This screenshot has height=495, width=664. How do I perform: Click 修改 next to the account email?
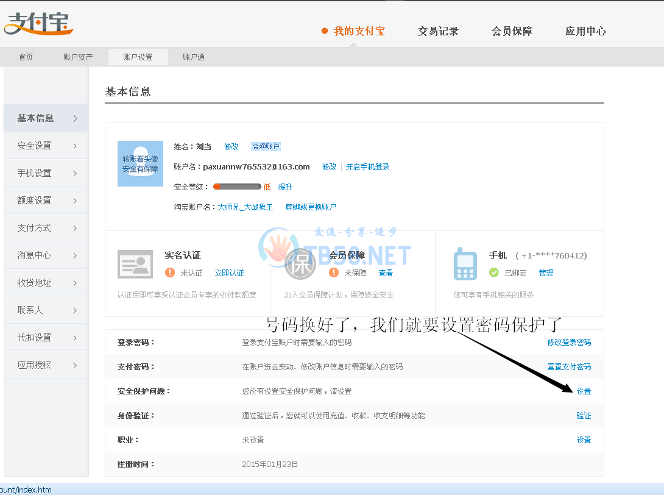tap(329, 167)
